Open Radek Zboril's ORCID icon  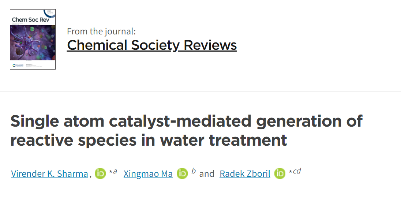tap(280, 173)
